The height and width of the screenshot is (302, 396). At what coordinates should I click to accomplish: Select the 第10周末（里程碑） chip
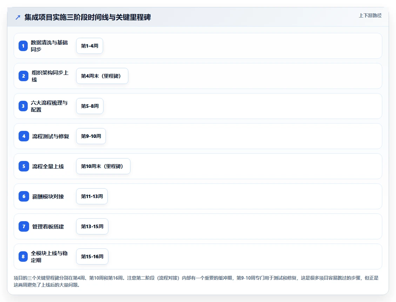[103, 166]
